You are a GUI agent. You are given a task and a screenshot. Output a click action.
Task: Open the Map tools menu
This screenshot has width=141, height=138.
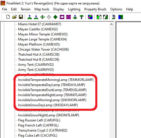[42, 9]
